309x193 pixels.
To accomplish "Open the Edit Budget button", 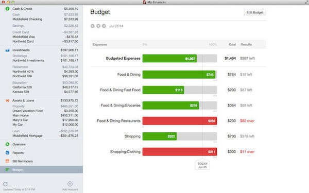I will click(255, 12).
